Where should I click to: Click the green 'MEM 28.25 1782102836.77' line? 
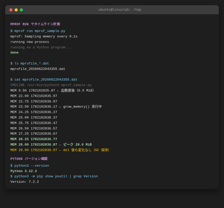(x=34, y=139)
